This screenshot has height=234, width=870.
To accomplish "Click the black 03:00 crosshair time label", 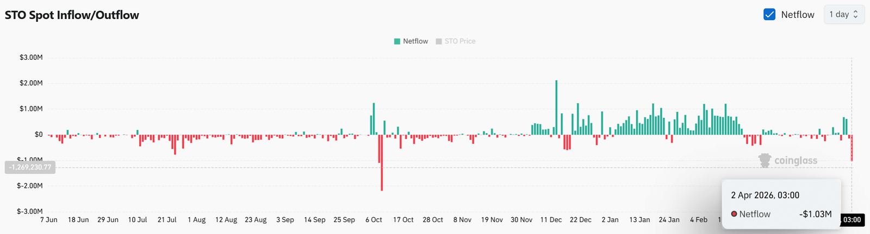I will [x=852, y=220].
